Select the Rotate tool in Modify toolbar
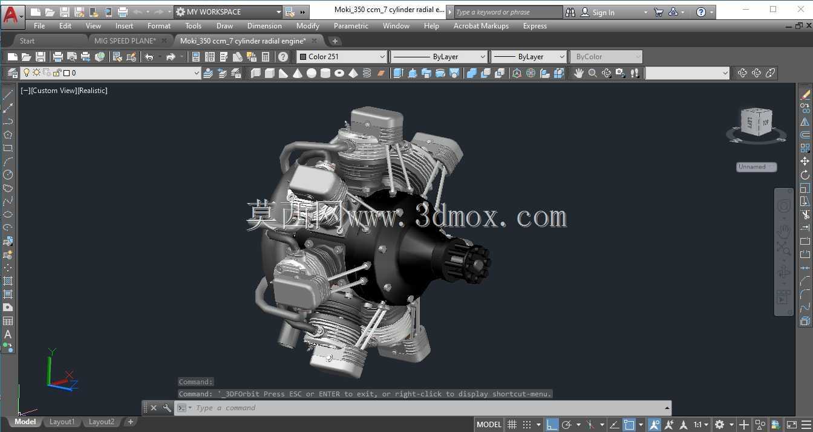Screen dimensions: 813x432 click(805, 175)
